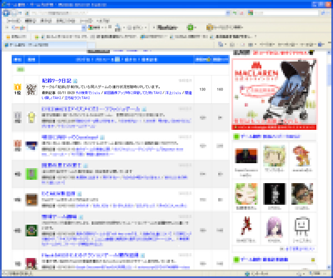Open the 編集 menu
Screen dimensions: 333x278
31,21
